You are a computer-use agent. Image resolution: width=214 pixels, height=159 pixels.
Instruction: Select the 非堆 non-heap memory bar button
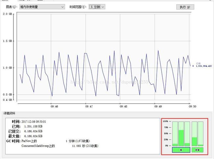click(x=197, y=150)
